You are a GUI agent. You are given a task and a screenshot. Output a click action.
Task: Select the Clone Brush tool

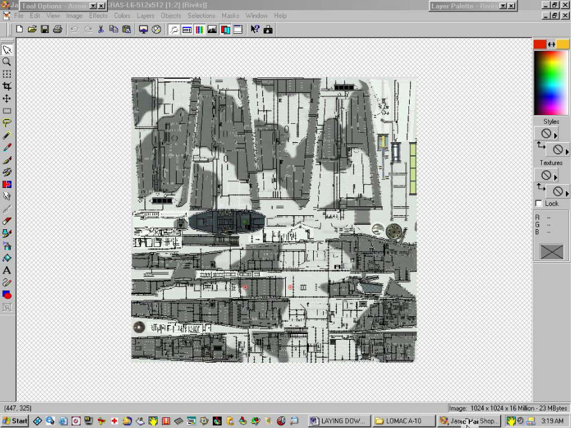pyautogui.click(x=7, y=172)
